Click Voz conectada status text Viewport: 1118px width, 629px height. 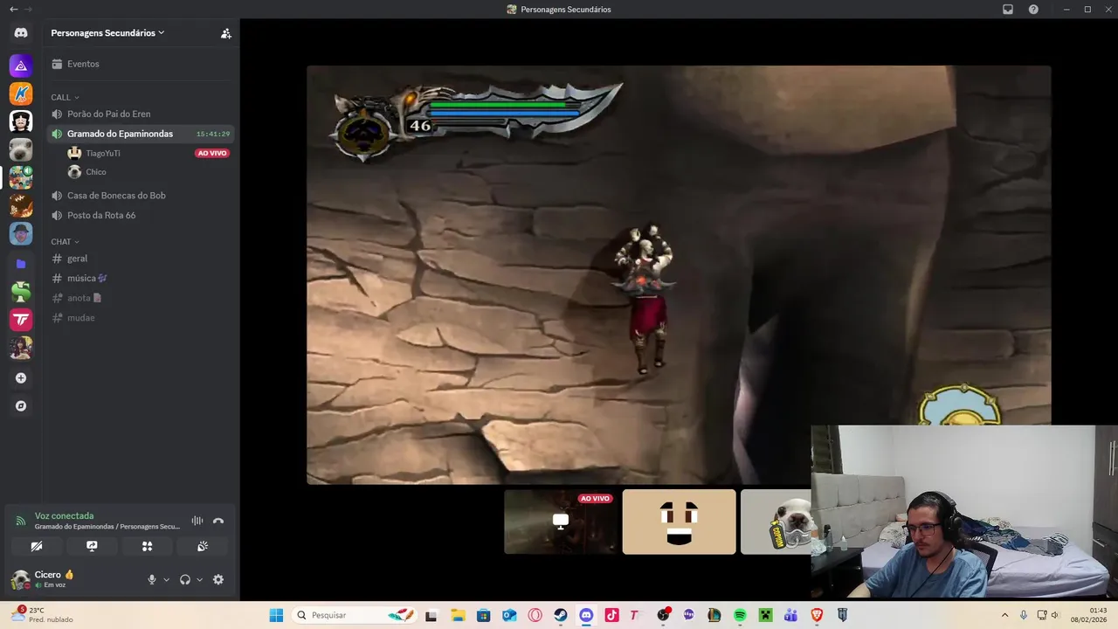tap(64, 515)
